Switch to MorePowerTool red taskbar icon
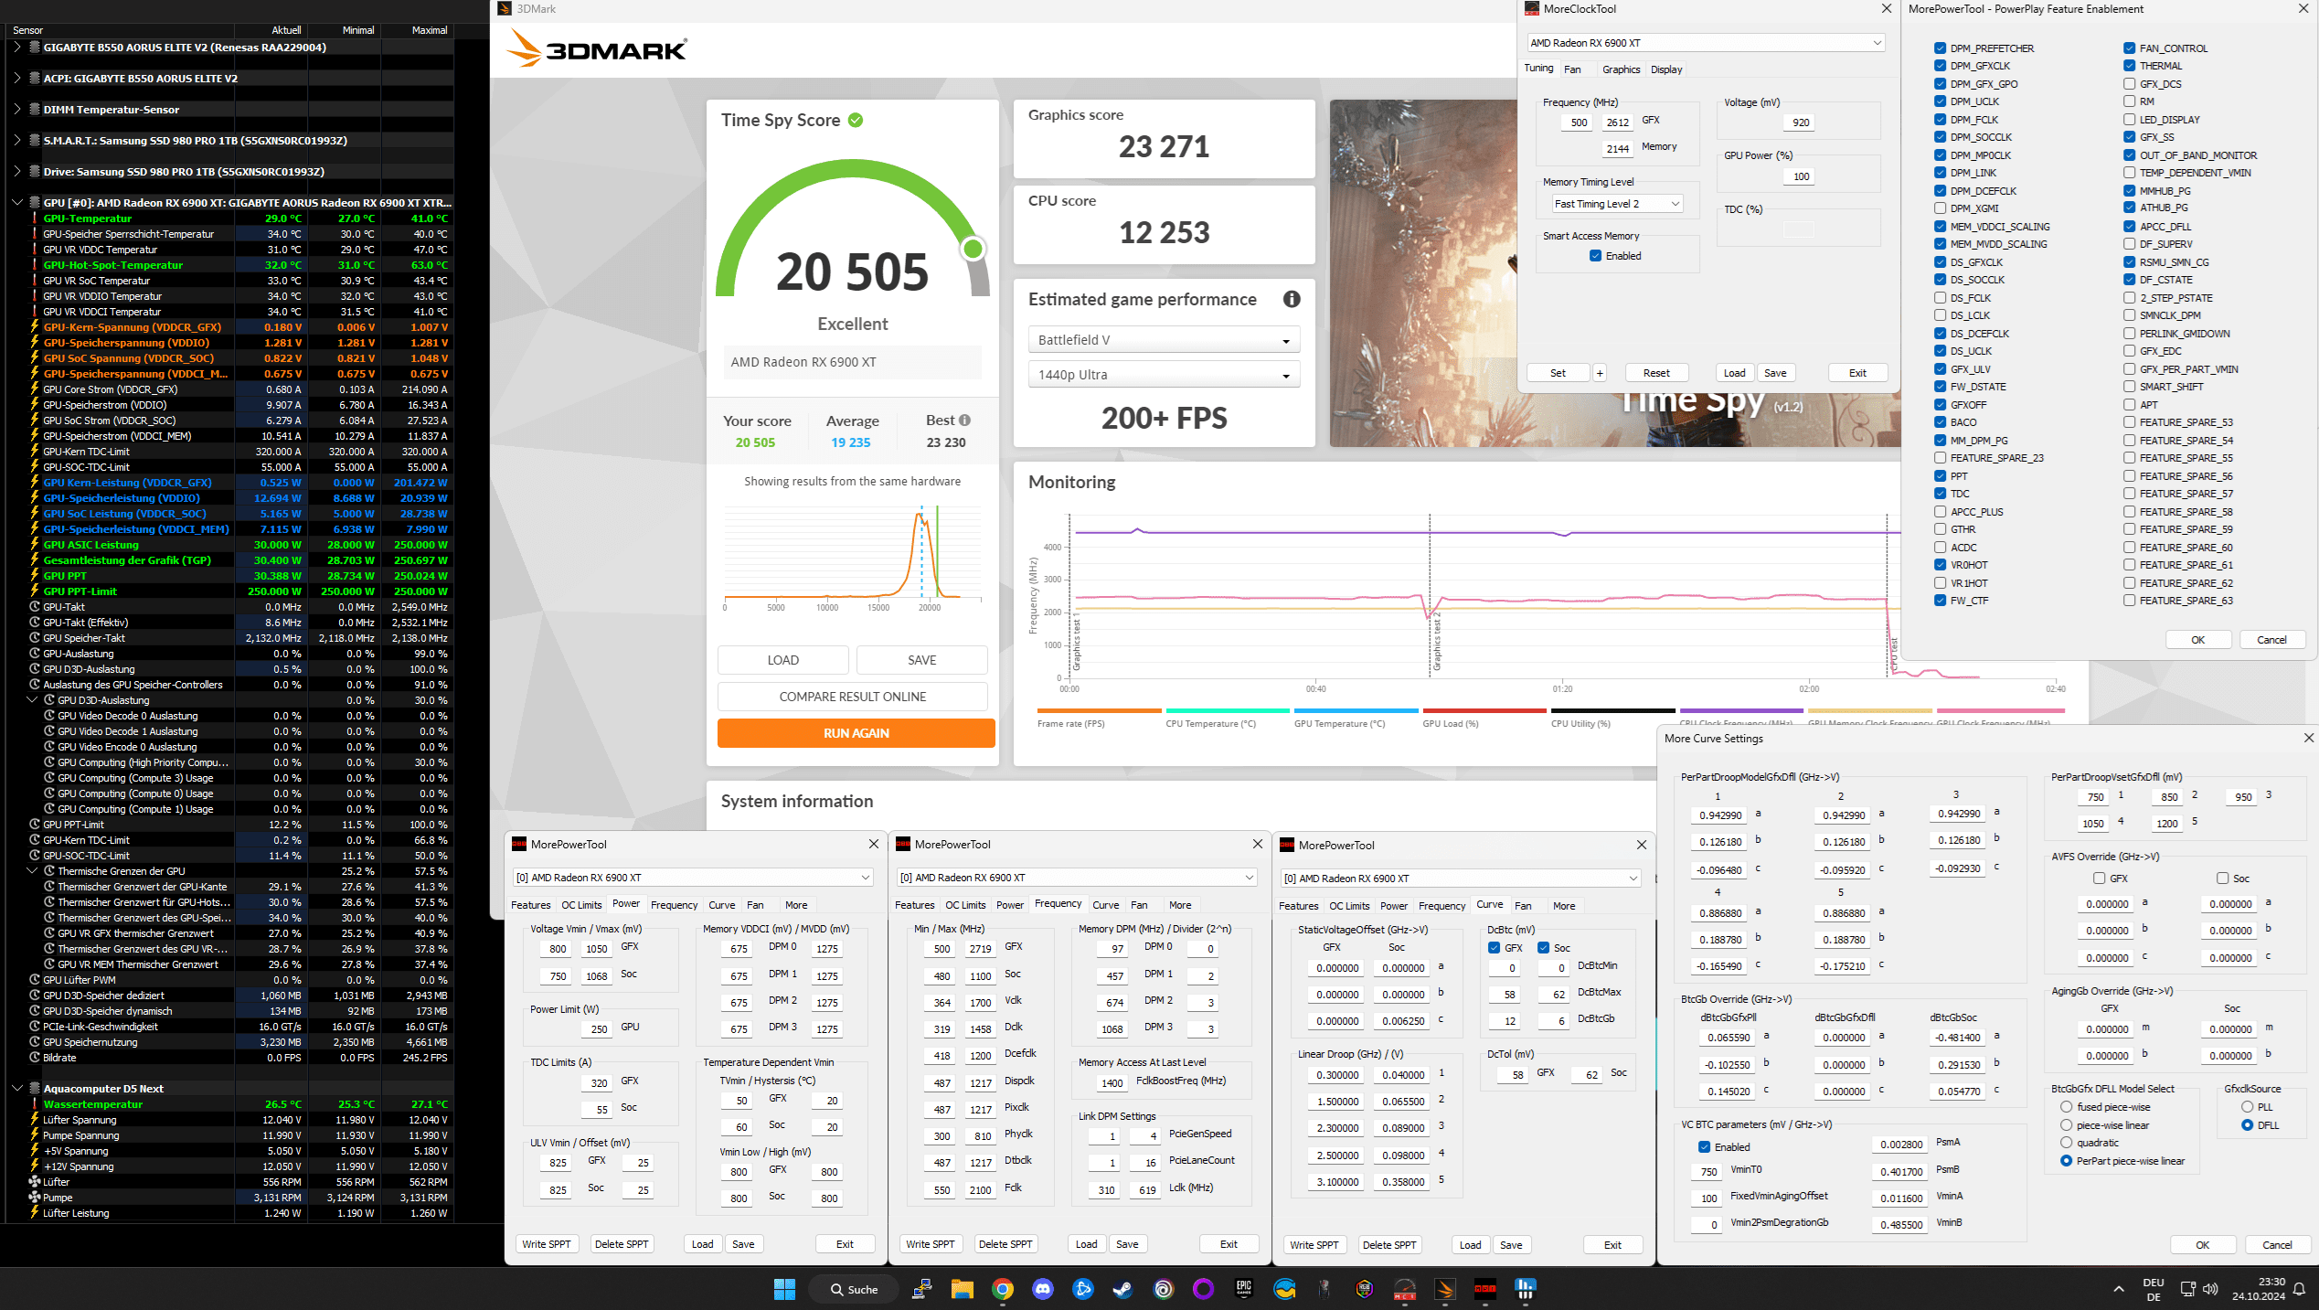Viewport: 2319px width, 1310px height. click(x=1485, y=1289)
